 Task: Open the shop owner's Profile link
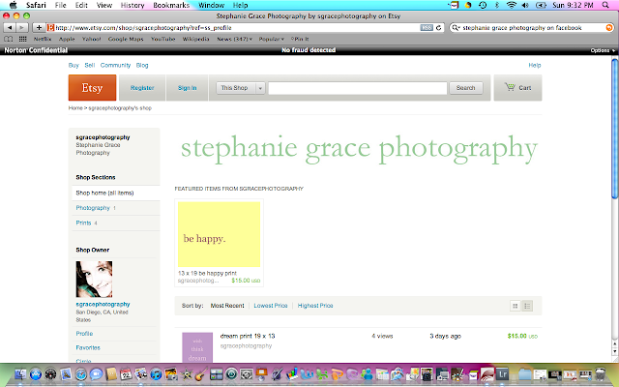pyautogui.click(x=84, y=334)
